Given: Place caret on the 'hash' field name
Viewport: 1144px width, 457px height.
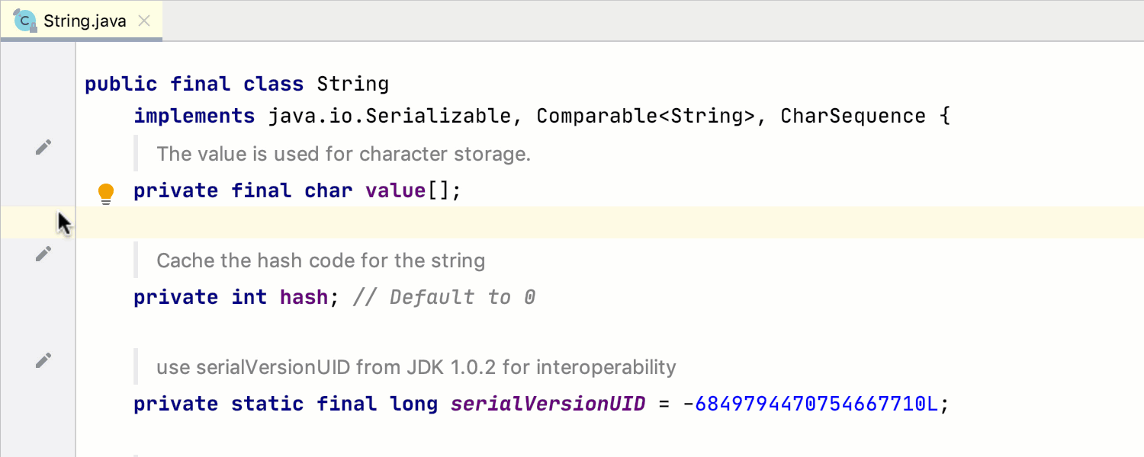Looking at the screenshot, I should pos(304,297).
